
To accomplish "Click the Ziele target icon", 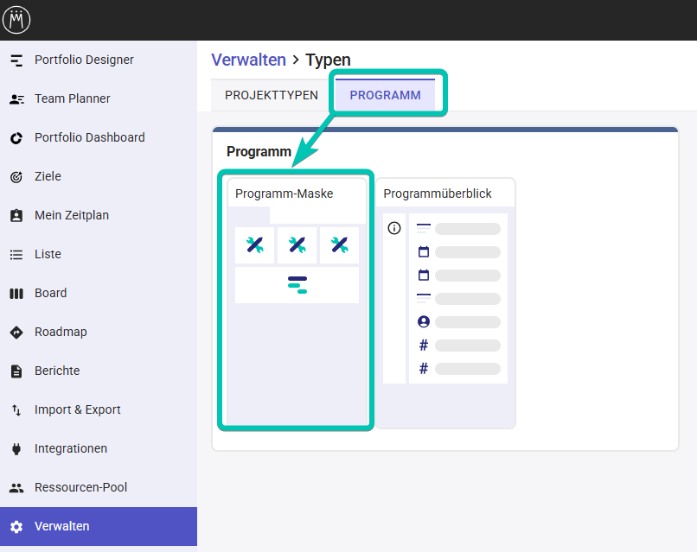I will [x=16, y=177].
